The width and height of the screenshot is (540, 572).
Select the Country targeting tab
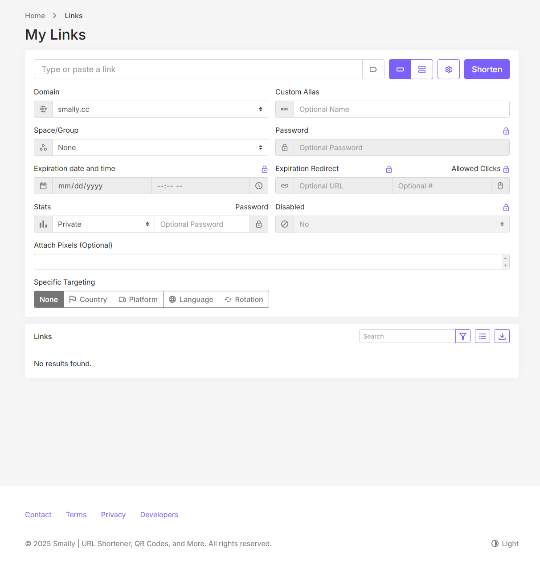pyautogui.click(x=88, y=299)
